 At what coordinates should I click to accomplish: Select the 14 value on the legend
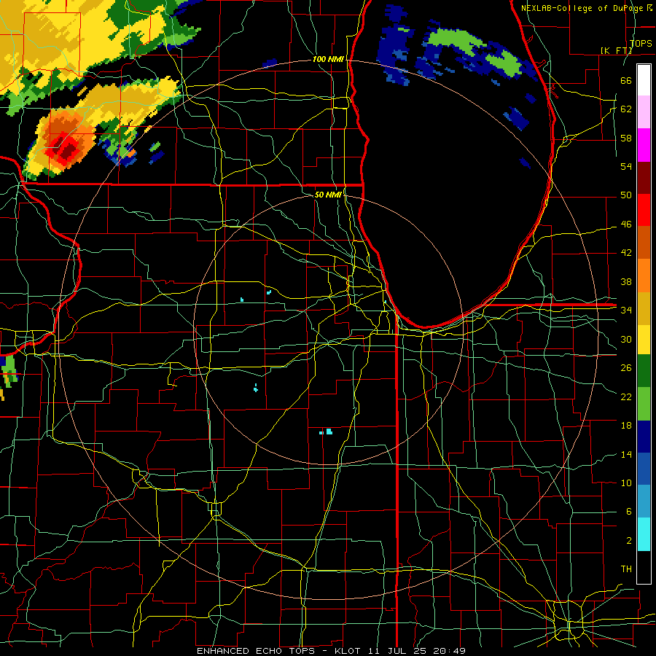626,454
